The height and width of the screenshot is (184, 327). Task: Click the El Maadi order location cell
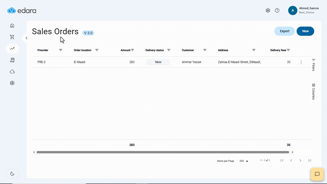coord(79,62)
